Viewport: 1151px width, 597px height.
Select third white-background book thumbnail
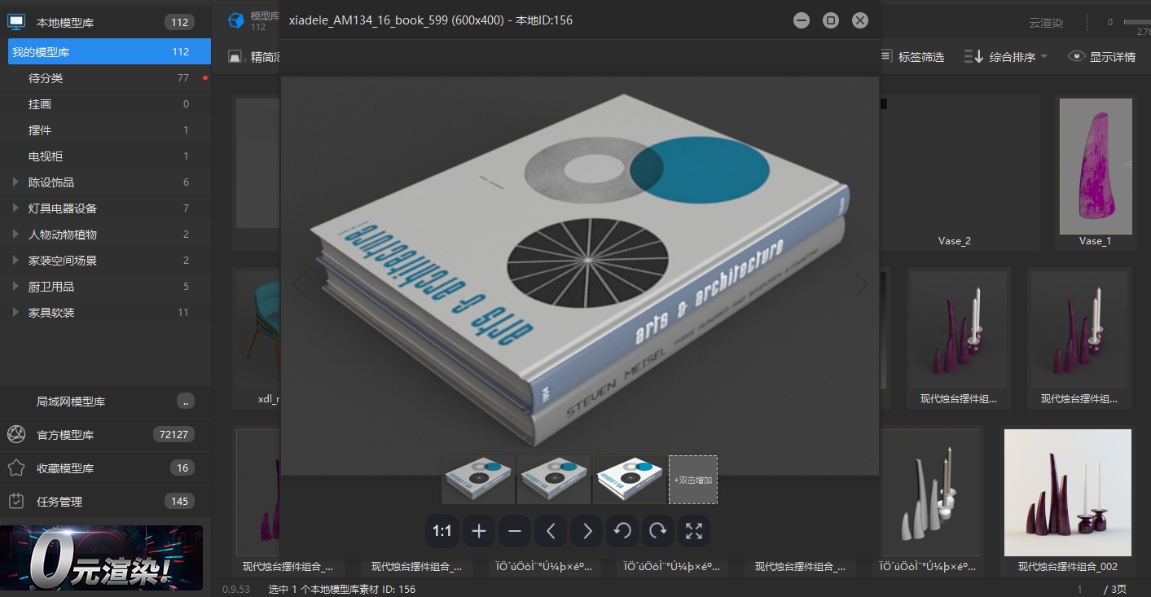click(x=630, y=480)
